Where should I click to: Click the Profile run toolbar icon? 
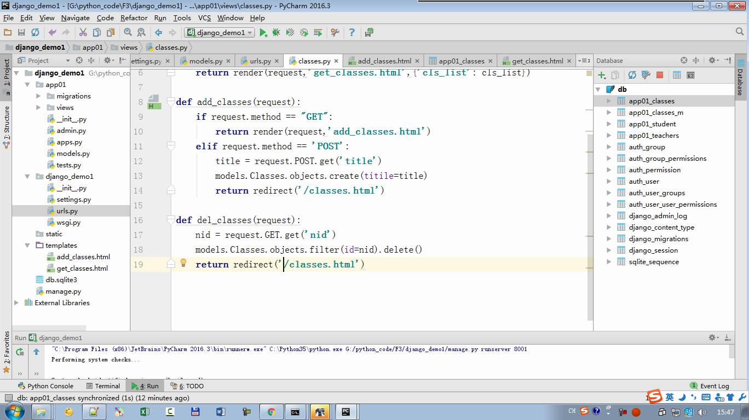(304, 33)
